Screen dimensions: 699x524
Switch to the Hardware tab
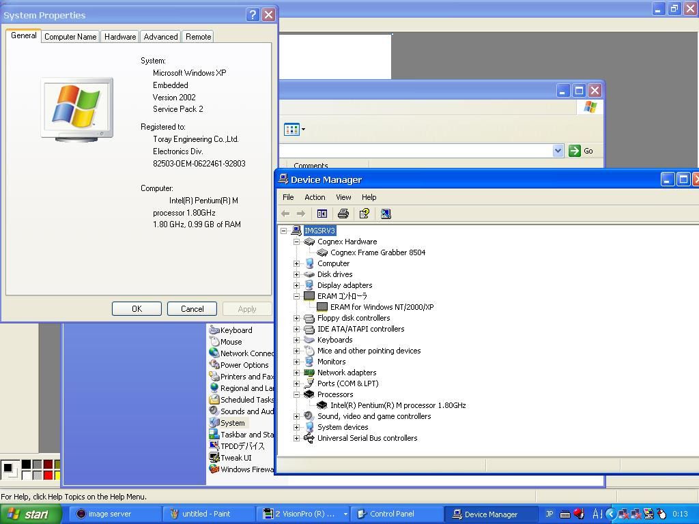pyautogui.click(x=119, y=36)
